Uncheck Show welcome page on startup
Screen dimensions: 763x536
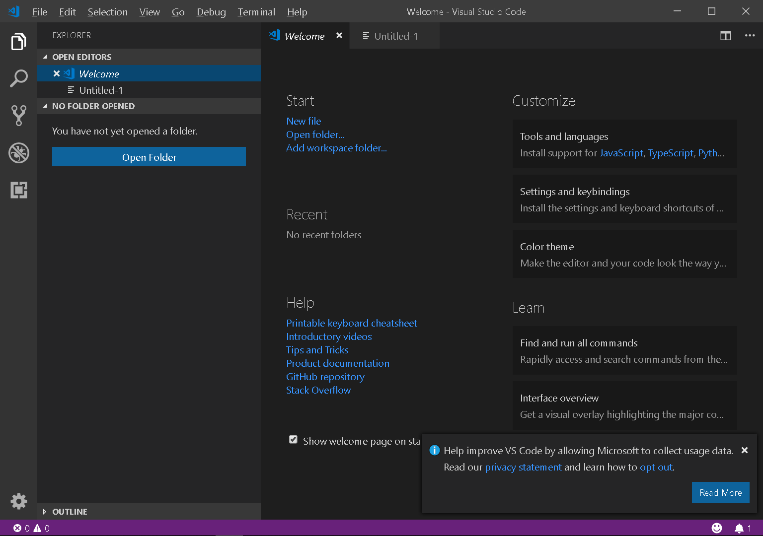point(293,440)
